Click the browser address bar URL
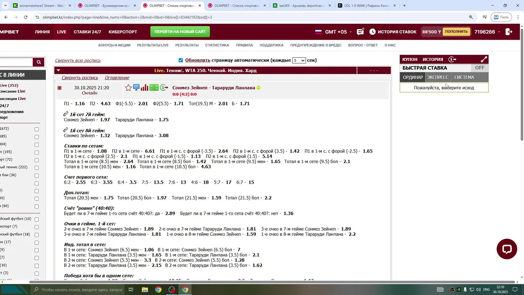Viewport: 524px width, 295px height. coord(127,17)
